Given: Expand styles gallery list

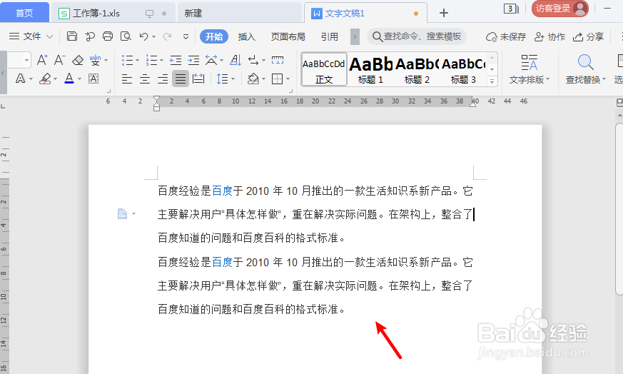Looking at the screenshot, I should click(492, 81).
